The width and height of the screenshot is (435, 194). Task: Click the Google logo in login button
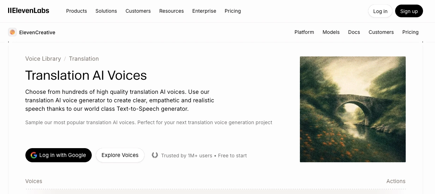coord(34,155)
